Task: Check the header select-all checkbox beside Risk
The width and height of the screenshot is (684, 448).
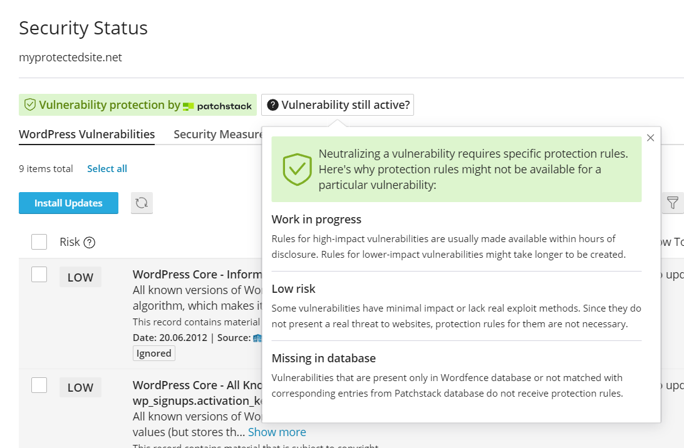Action: (x=39, y=242)
